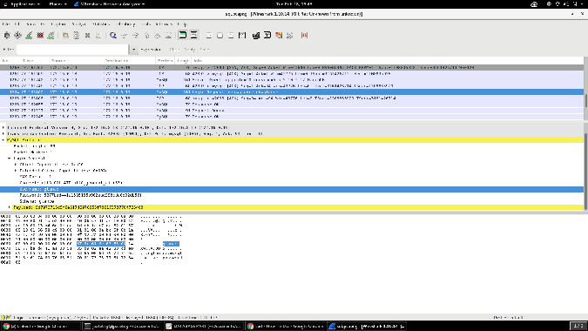Open the filter history dropdown arrow
Screen dimensions: 588x331
[x=133, y=50]
